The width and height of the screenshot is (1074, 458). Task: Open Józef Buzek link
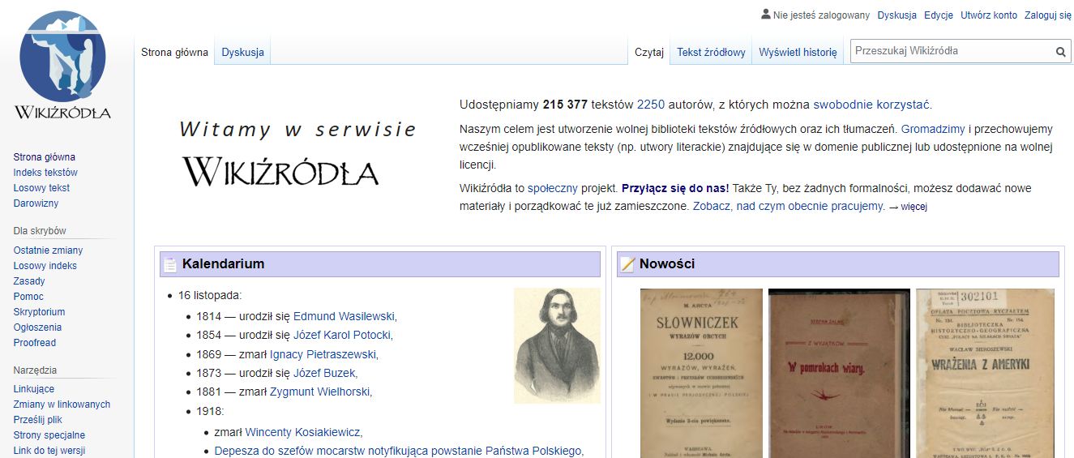pos(324,373)
